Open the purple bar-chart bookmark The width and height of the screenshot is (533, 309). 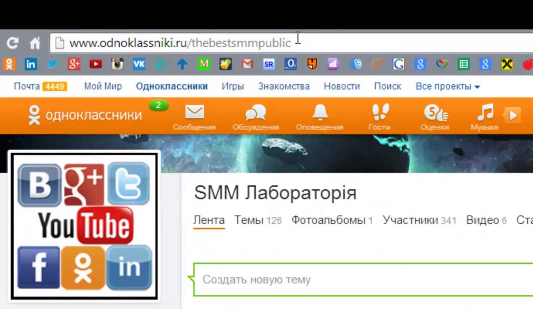[x=334, y=64]
